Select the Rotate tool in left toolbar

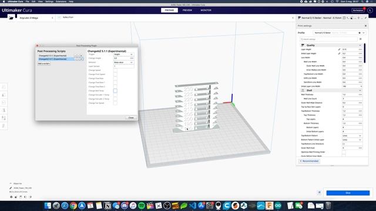[x=4, y=103]
